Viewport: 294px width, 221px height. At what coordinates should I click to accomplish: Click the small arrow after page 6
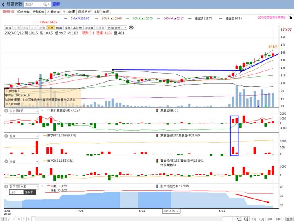coord(33,219)
